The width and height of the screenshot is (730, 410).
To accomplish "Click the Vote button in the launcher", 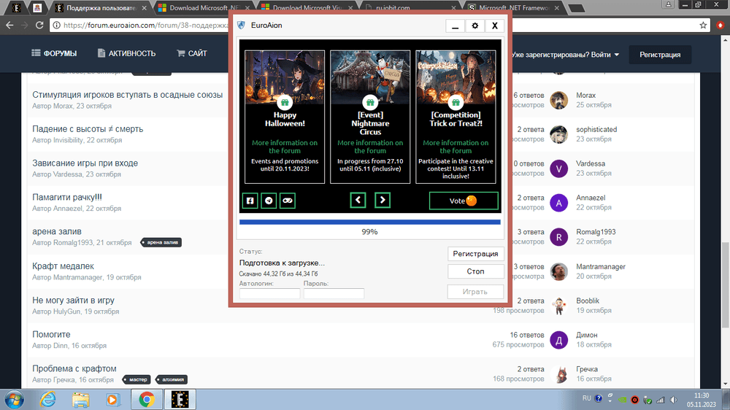I will (464, 201).
